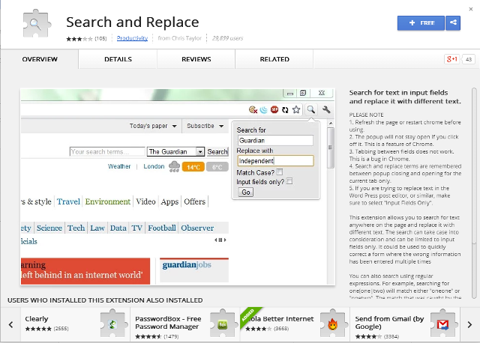Click the carousel pause control in screenshot
This screenshot has width=480, height=343.
[220, 240]
